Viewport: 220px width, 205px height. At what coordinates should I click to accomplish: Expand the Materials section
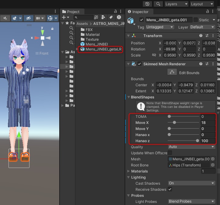coord(129,171)
